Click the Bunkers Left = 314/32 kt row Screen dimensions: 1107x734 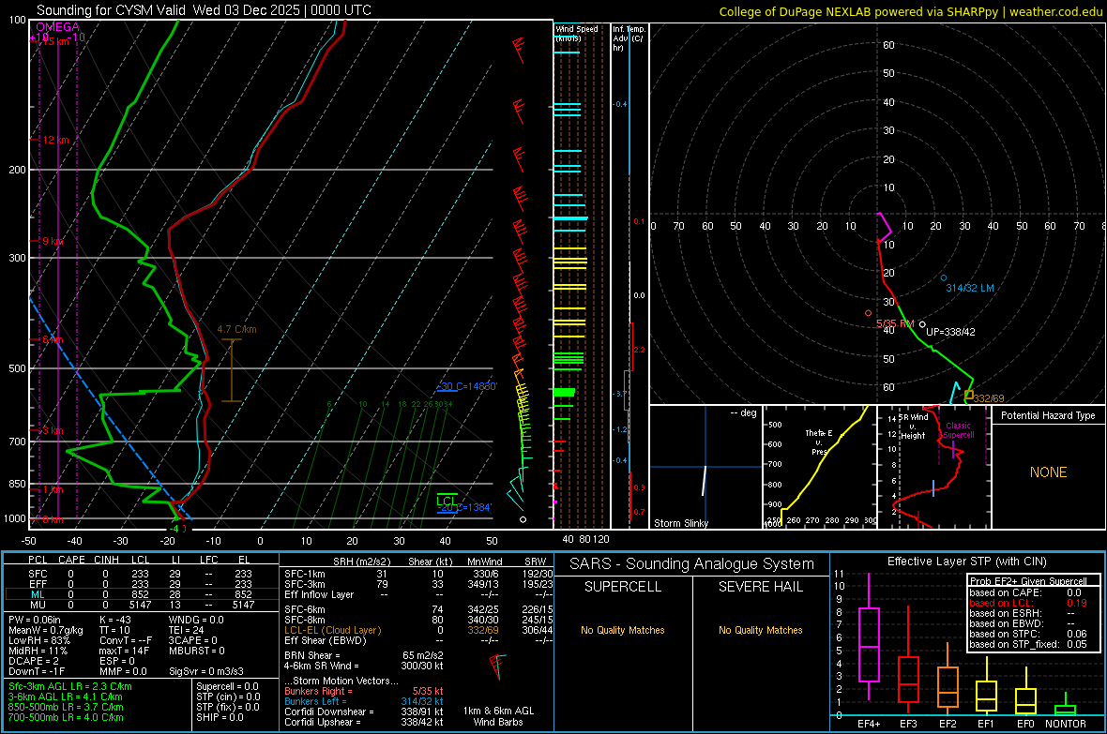coord(364,701)
